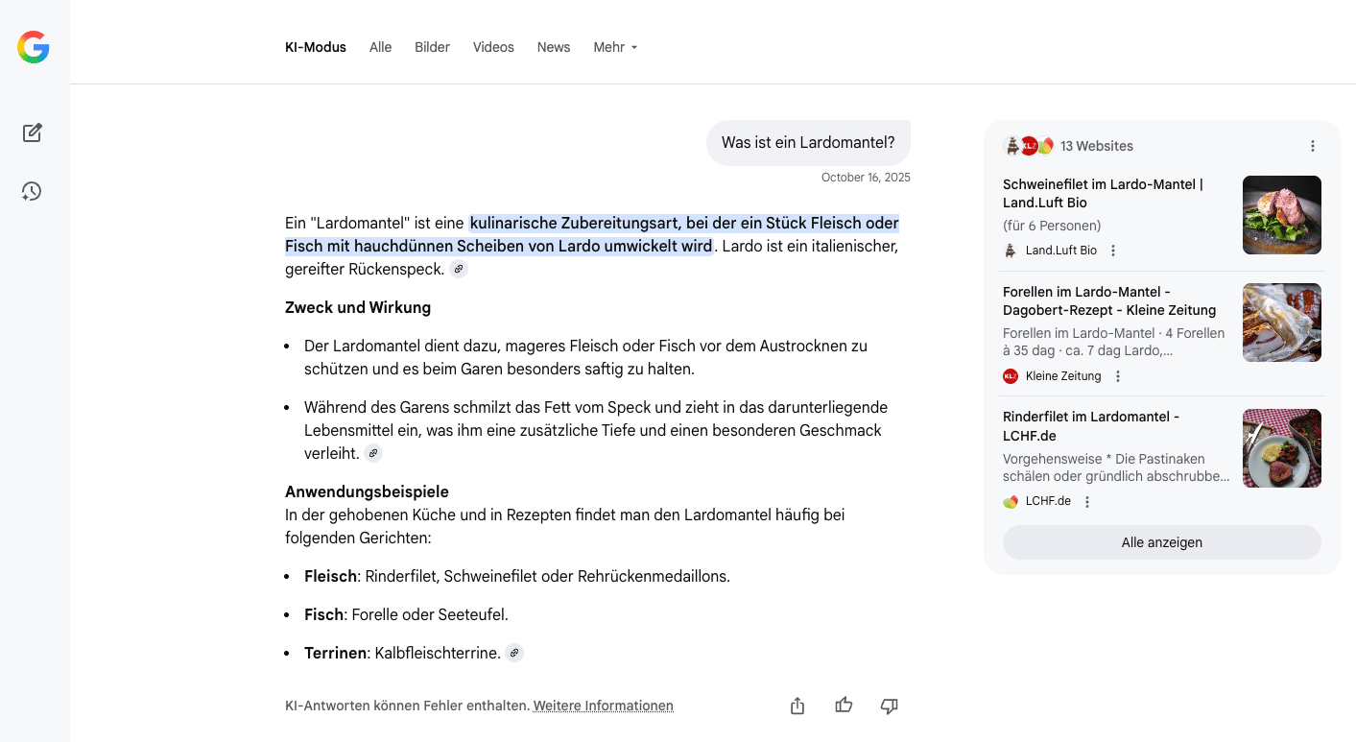Open the Weitere Informationen link
Image resolution: width=1356 pixels, height=742 pixels.
(603, 706)
